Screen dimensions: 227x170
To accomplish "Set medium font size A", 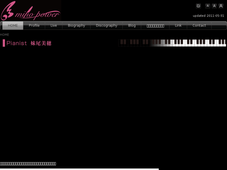I will [x=214, y=6].
